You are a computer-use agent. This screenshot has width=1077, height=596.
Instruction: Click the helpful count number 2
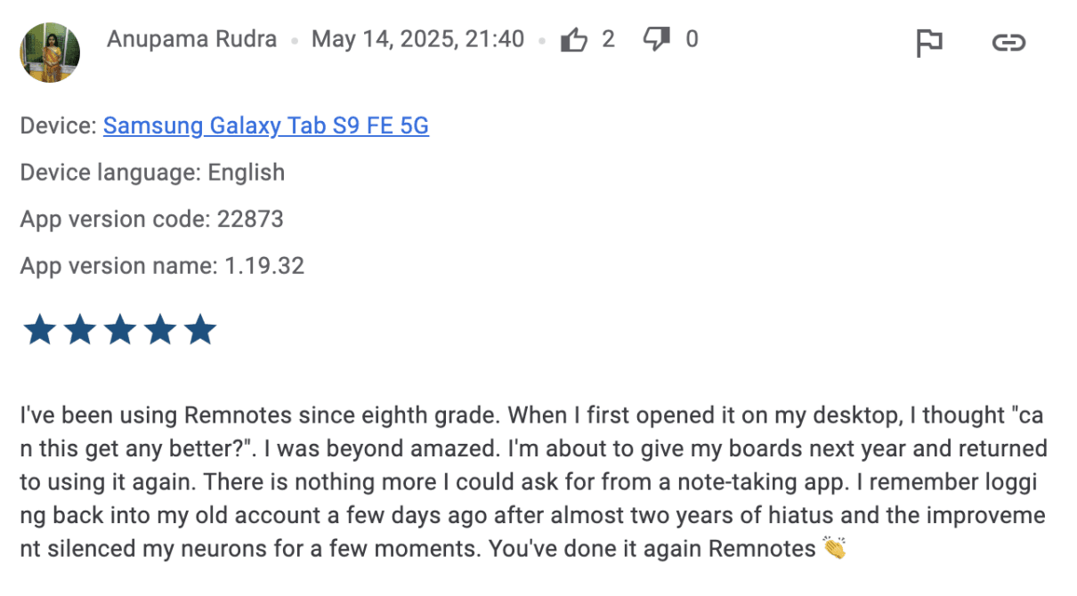[x=608, y=39]
